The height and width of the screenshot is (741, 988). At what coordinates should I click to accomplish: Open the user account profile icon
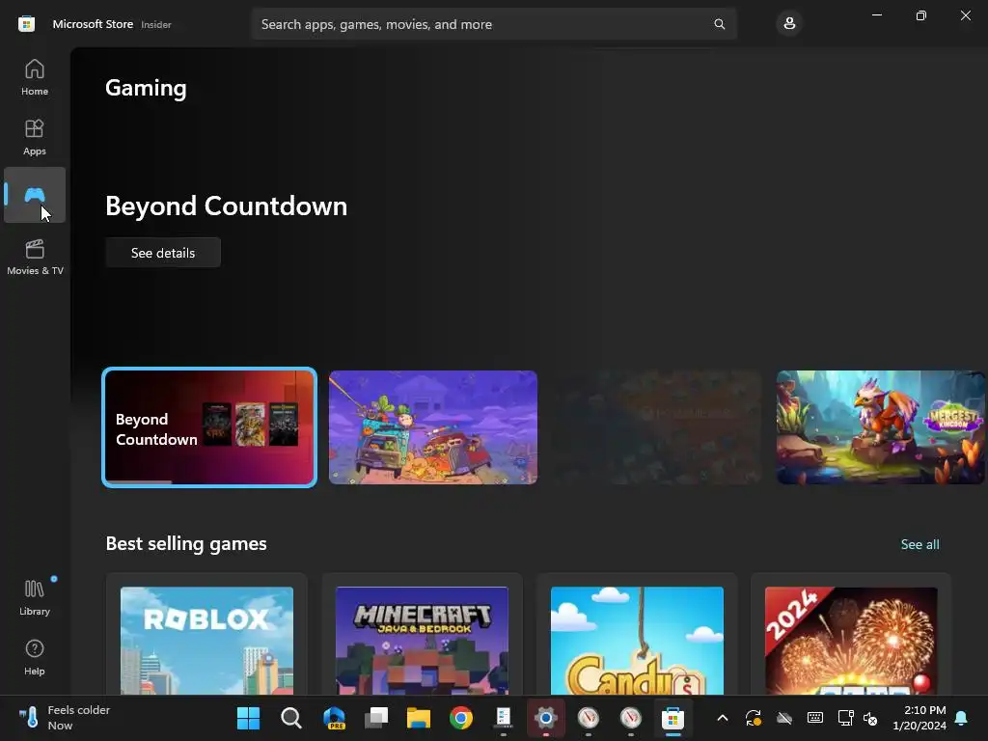(x=789, y=24)
